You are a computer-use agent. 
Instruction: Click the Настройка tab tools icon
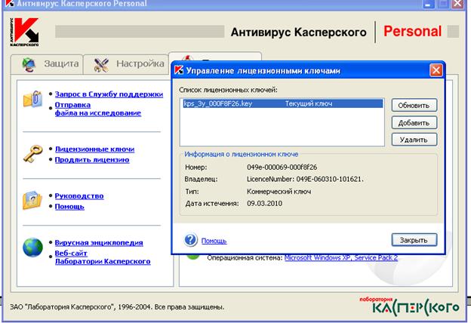point(101,64)
